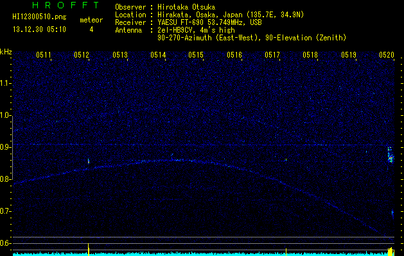Click the yellow power spike under 0512
Viewport: 404px width, 256px height.
[89, 250]
